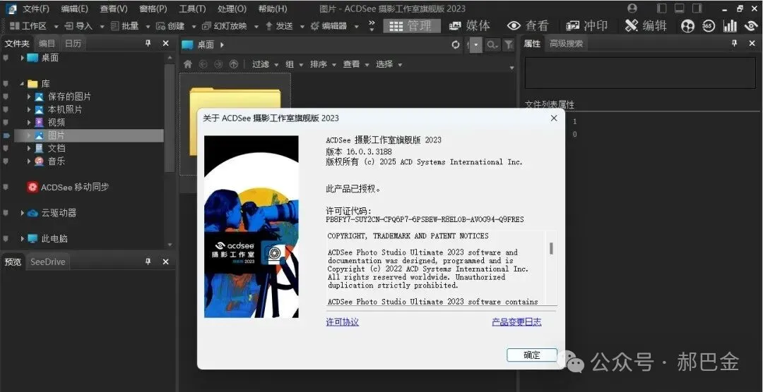This screenshot has height=392, width=763.
Task: Click the 365 icon in the mode bar
Action: pyautogui.click(x=709, y=26)
